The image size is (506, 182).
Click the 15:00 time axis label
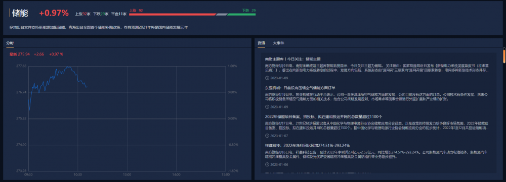coord(225,175)
